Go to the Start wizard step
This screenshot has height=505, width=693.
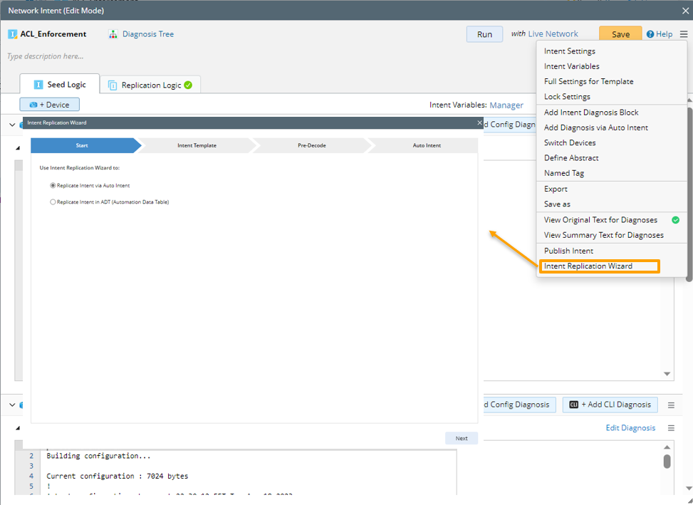coord(85,145)
